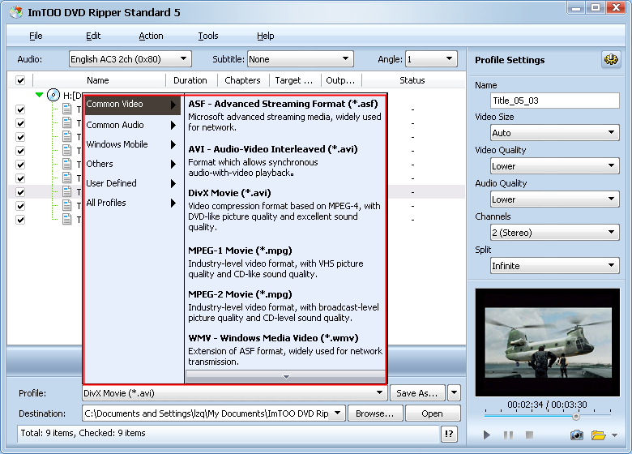Select All Profiles category
This screenshot has height=454, width=632.
pyautogui.click(x=133, y=203)
